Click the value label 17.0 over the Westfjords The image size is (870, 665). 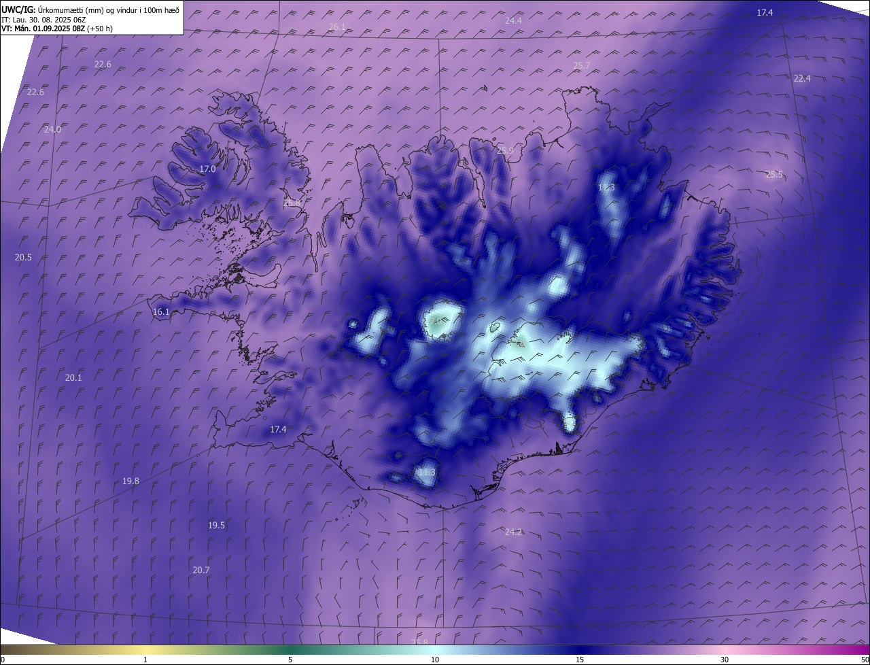coord(207,169)
